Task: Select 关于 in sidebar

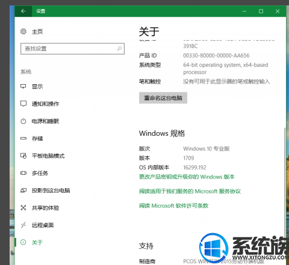Action: pyautogui.click(x=37, y=243)
